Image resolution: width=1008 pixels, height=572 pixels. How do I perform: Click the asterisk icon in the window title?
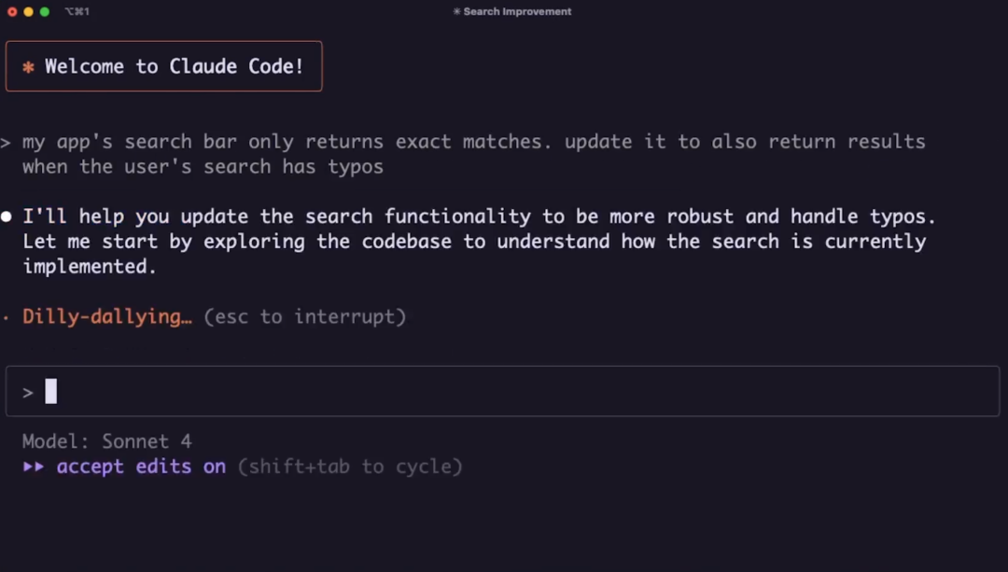coord(456,11)
